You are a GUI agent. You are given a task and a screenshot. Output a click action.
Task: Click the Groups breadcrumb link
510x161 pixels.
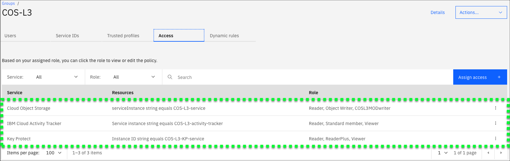8,3
